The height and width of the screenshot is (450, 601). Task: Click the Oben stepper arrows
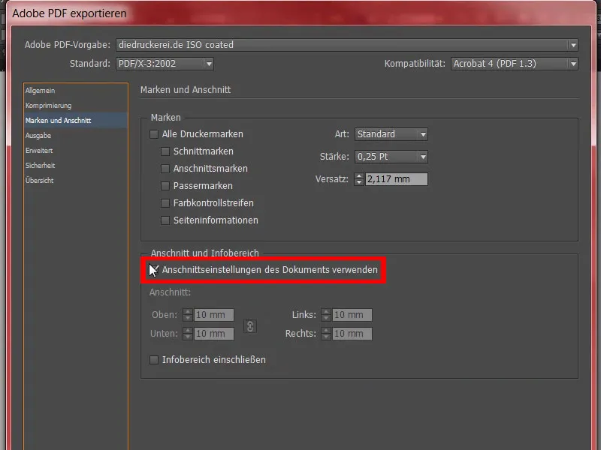pos(188,315)
